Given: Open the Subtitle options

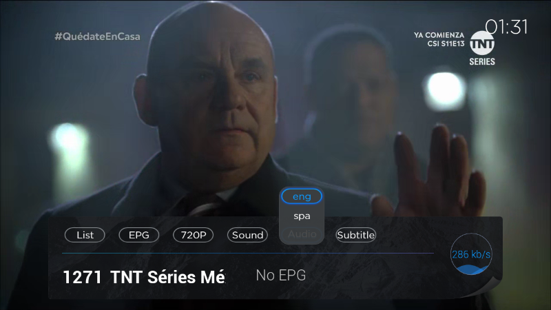Looking at the screenshot, I should 355,235.
